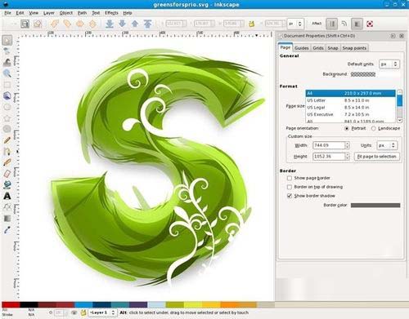The height and width of the screenshot is (319, 409).
Task: Choose US Executive page size
Action: (350, 114)
